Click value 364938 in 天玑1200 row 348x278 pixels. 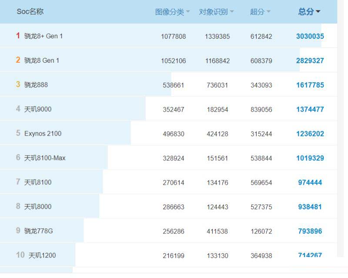pyautogui.click(x=261, y=256)
